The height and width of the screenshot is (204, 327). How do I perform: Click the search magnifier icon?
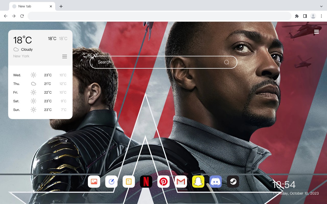click(227, 62)
